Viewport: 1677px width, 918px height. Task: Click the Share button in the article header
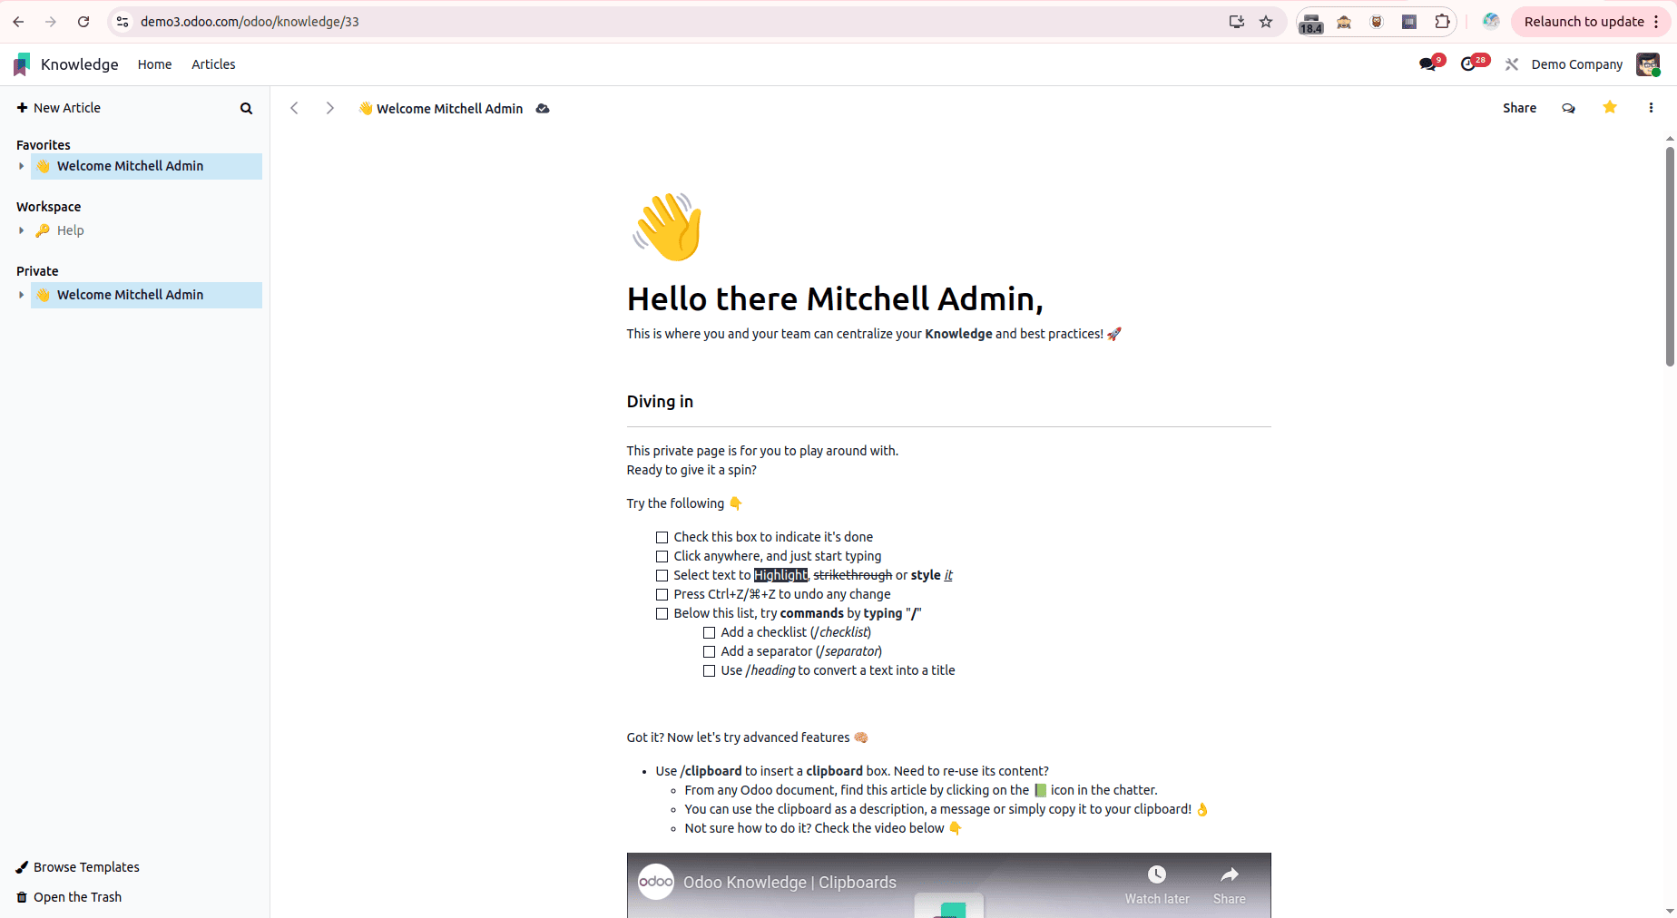point(1519,108)
